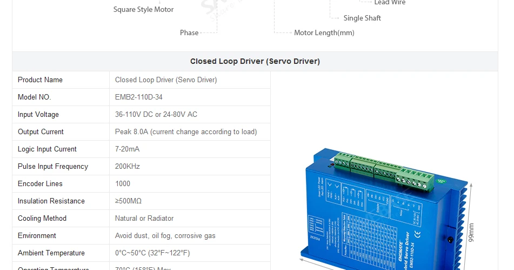Screen dimensions: 514x270
Task: Select the value 'Natural or Radiator'
Action: [144, 219]
